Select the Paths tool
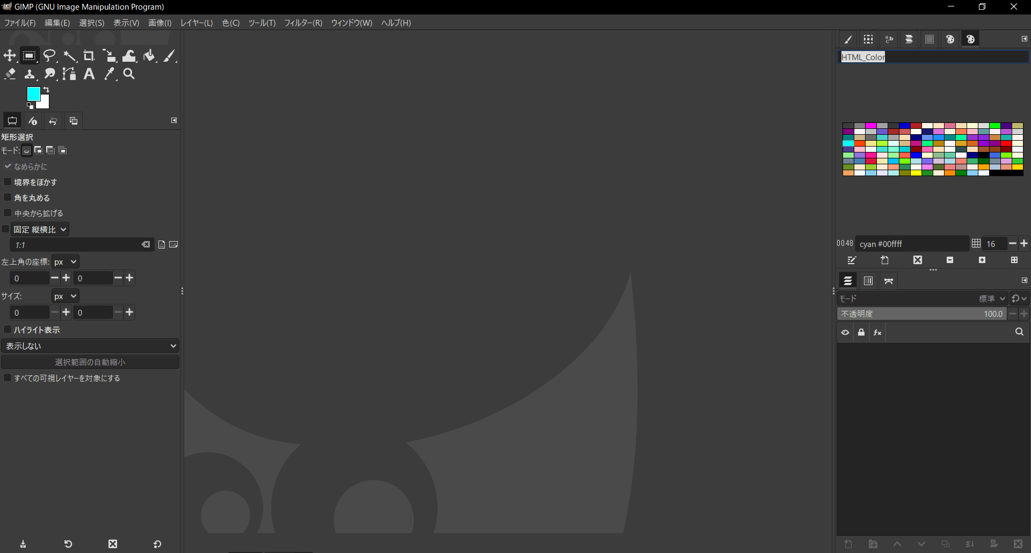The image size is (1031, 553). click(x=69, y=74)
